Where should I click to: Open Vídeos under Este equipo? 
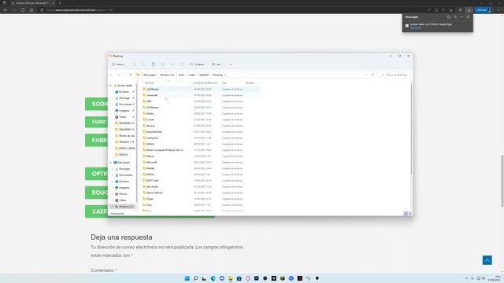123,200
